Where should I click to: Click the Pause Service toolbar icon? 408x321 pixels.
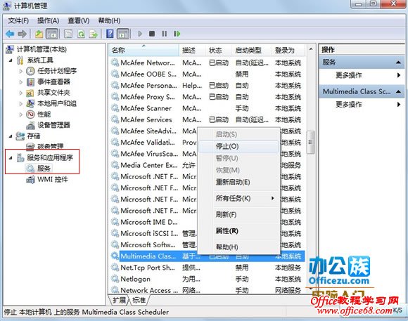point(164,34)
